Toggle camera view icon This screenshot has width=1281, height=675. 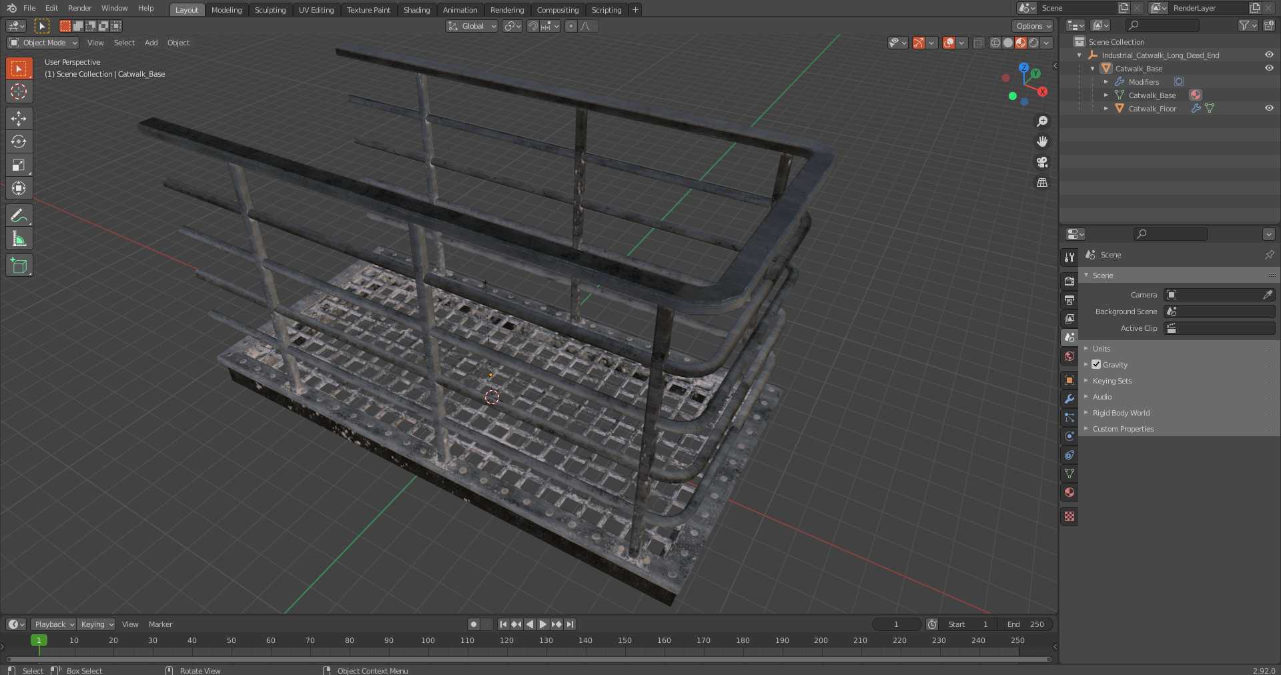point(1042,162)
